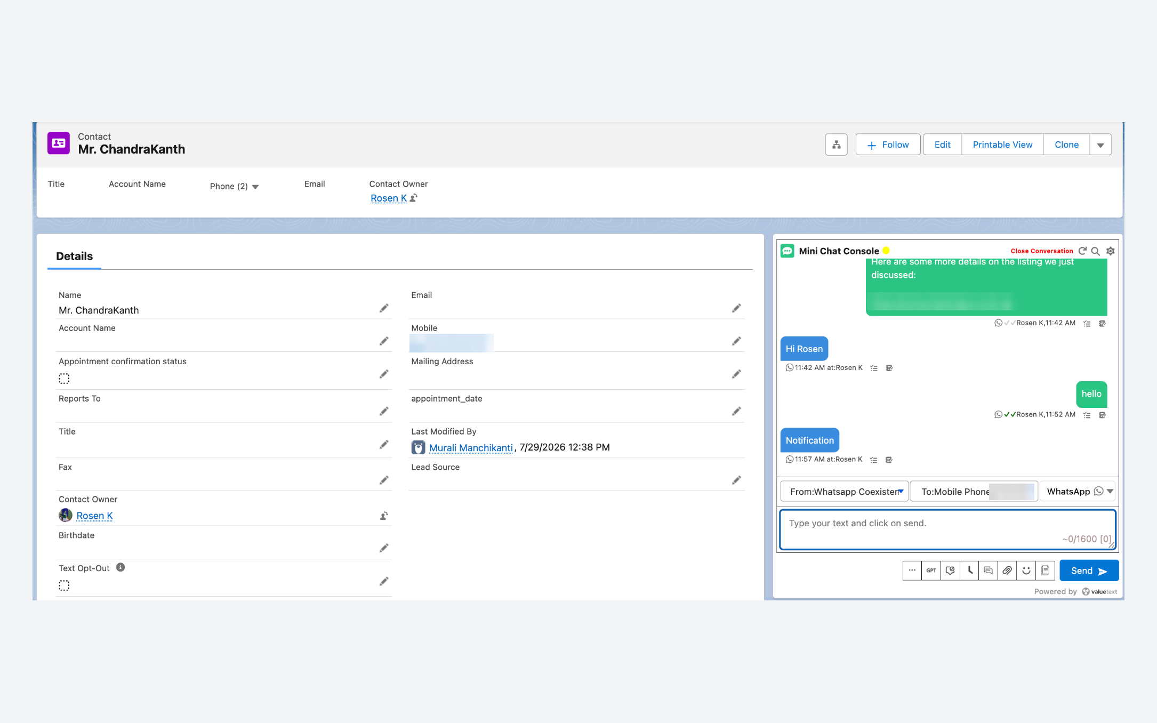1157x723 pixels.
Task: Change contact owner icon in Details section
Action: [x=384, y=516]
